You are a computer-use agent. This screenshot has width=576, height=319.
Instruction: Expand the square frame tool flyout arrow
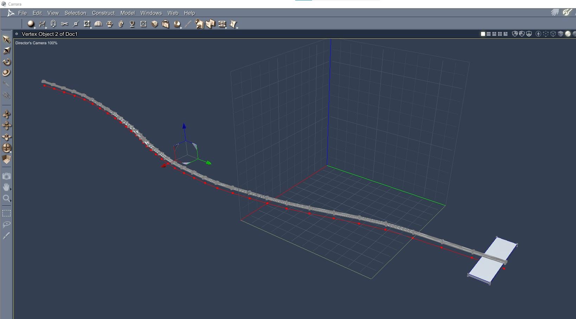point(91,27)
